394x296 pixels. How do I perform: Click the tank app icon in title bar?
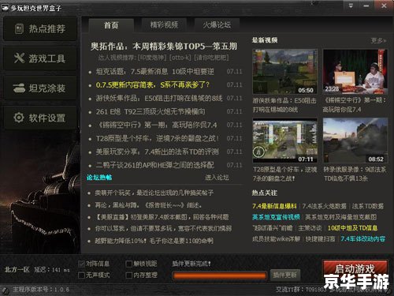coord(6,9)
